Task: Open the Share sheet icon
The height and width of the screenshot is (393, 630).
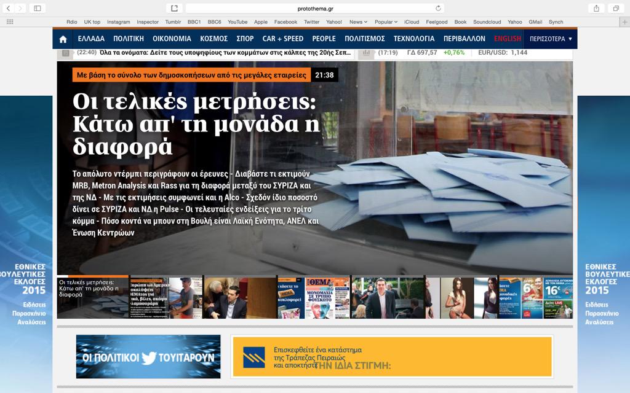Action: (x=597, y=8)
